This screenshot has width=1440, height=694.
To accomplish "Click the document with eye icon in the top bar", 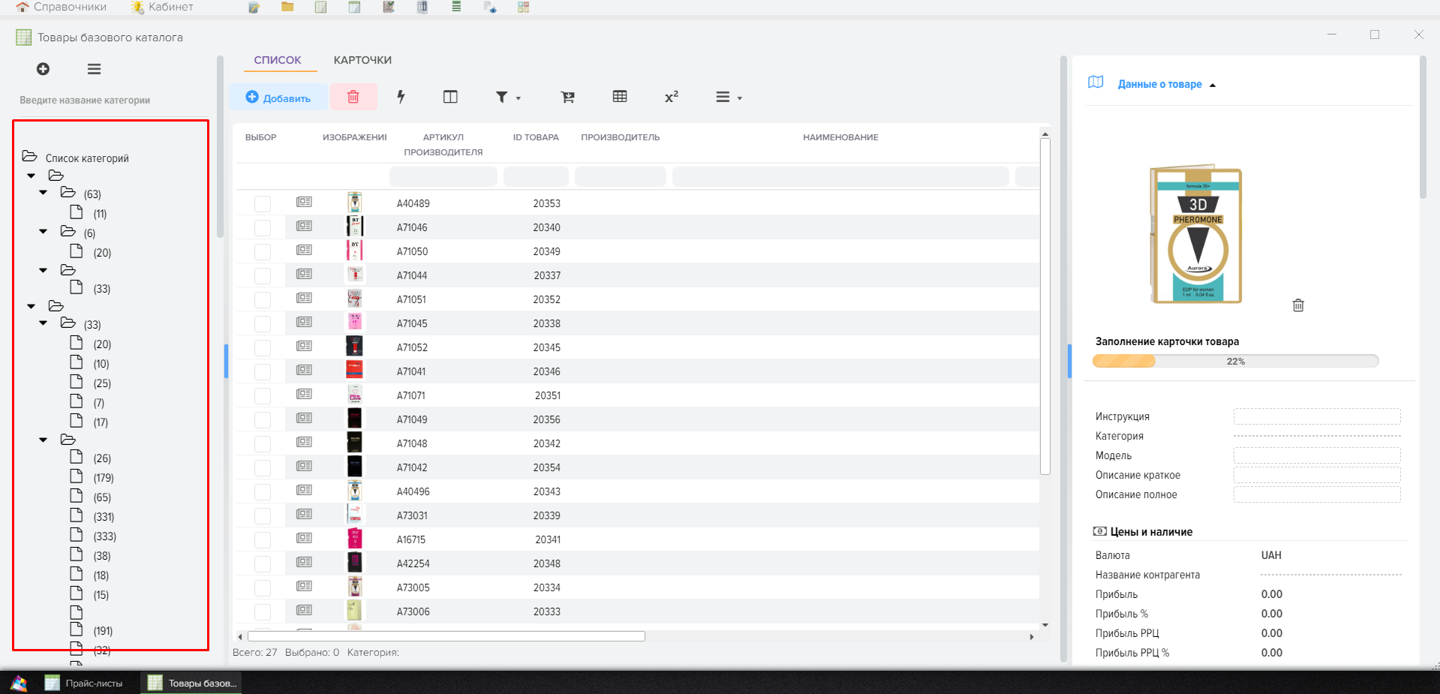I will pos(490,8).
